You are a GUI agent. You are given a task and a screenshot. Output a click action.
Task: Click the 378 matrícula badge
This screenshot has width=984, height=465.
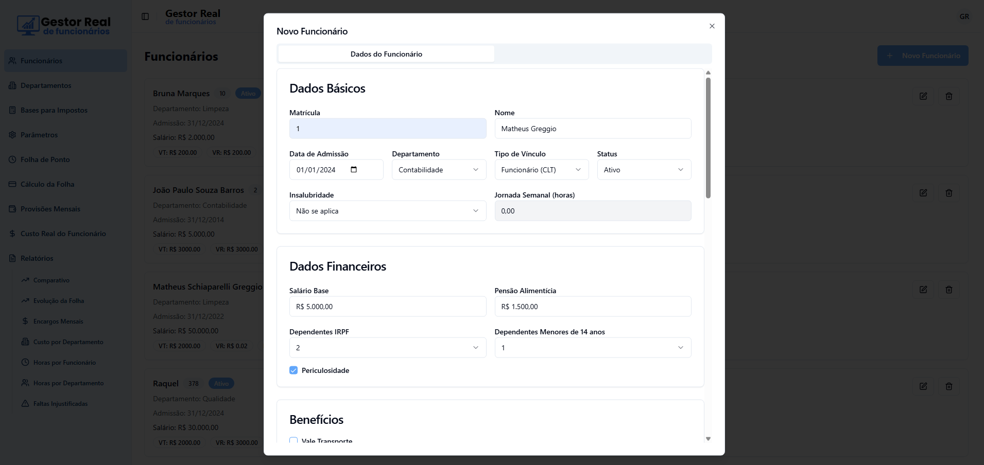[x=194, y=384]
